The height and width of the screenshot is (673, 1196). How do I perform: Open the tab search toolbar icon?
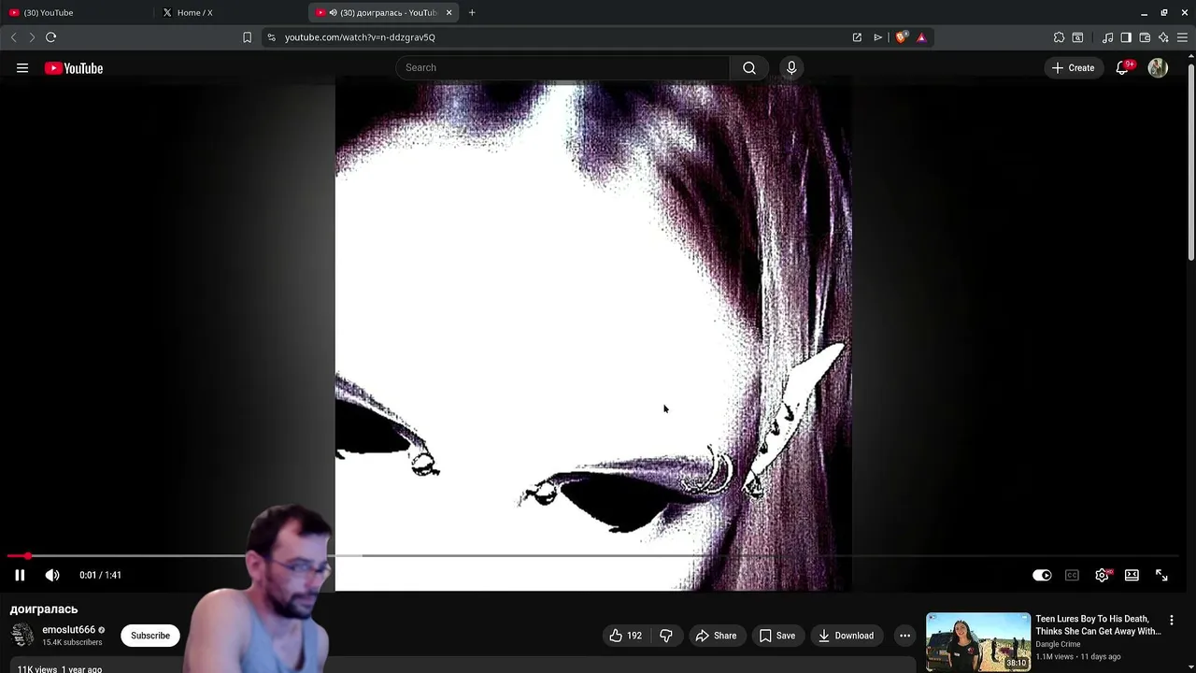pos(1077,37)
